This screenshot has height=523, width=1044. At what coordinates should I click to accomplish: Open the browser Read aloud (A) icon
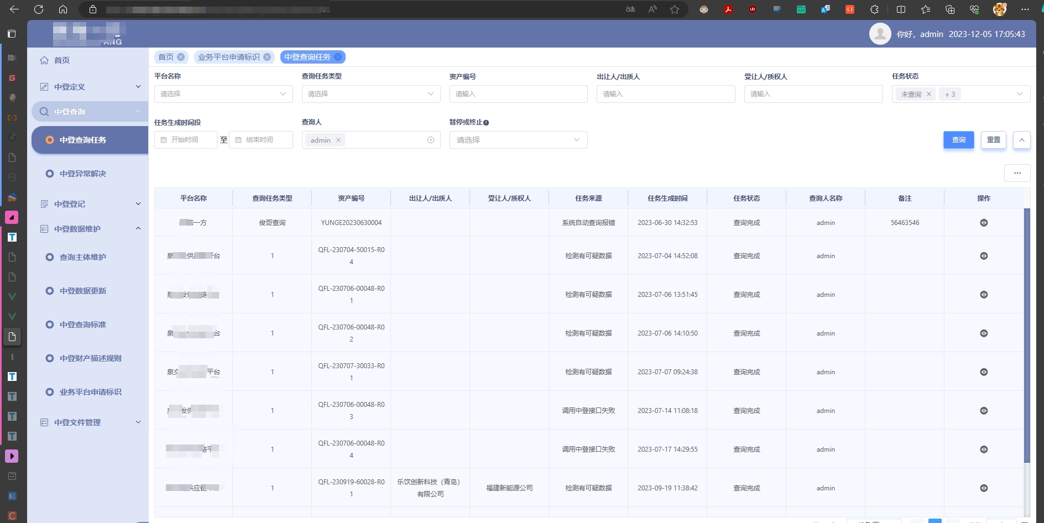pyautogui.click(x=652, y=9)
